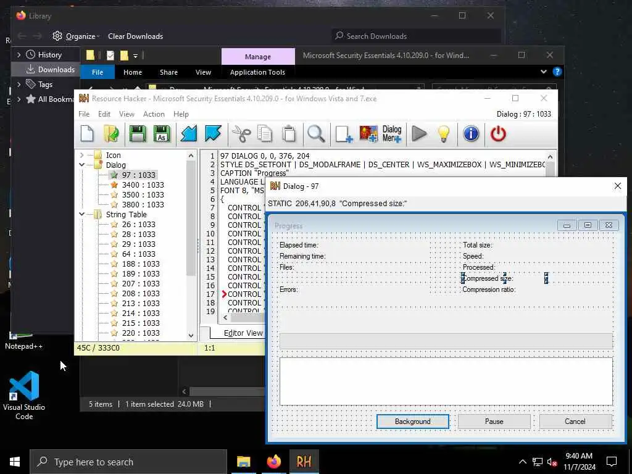Collapse the String Table folder
The width and height of the screenshot is (632, 474).
point(82,214)
